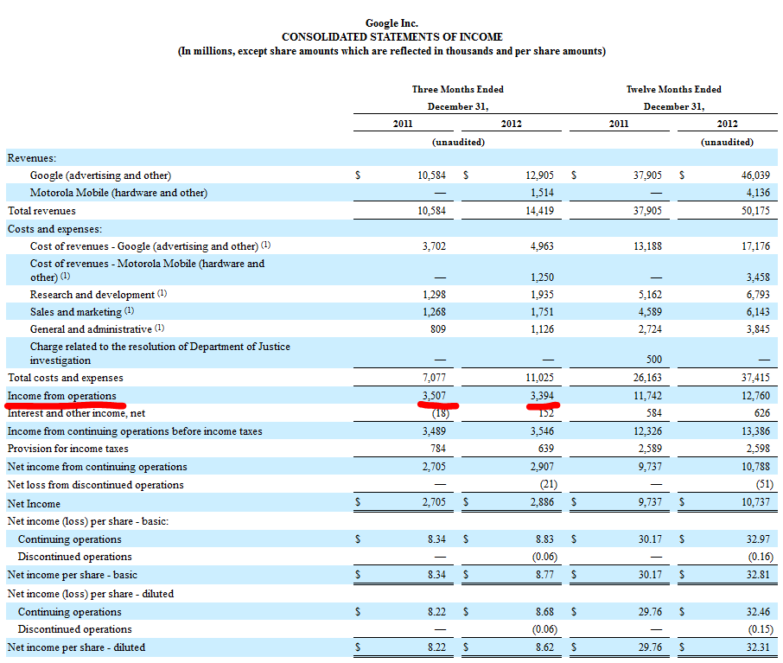This screenshot has width=783, height=663.
Task: Click the '50,175' total revenues value
Action: click(x=755, y=211)
